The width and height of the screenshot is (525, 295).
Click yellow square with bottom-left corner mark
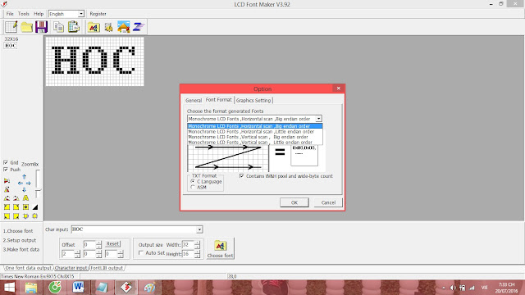tap(7, 216)
